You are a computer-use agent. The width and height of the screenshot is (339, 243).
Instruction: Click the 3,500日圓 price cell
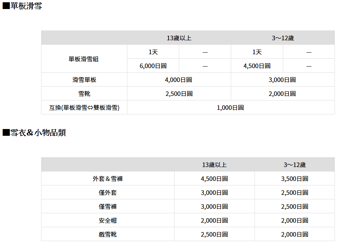click(x=294, y=179)
